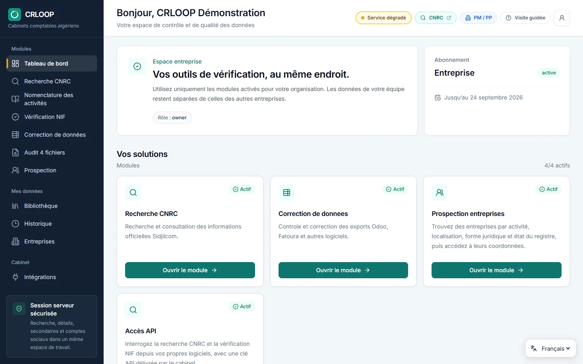Click the CRLOOP logo icon
This screenshot has width=583, height=364.
pos(15,15)
